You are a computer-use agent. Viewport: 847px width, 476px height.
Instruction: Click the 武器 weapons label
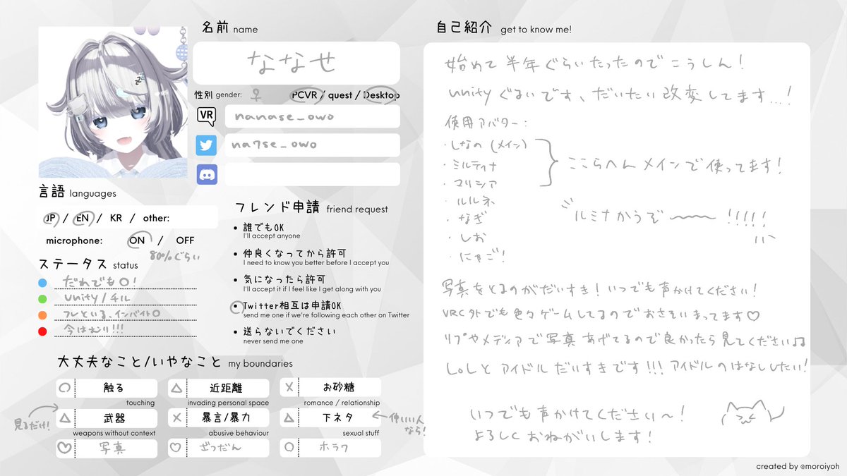pyautogui.click(x=114, y=418)
